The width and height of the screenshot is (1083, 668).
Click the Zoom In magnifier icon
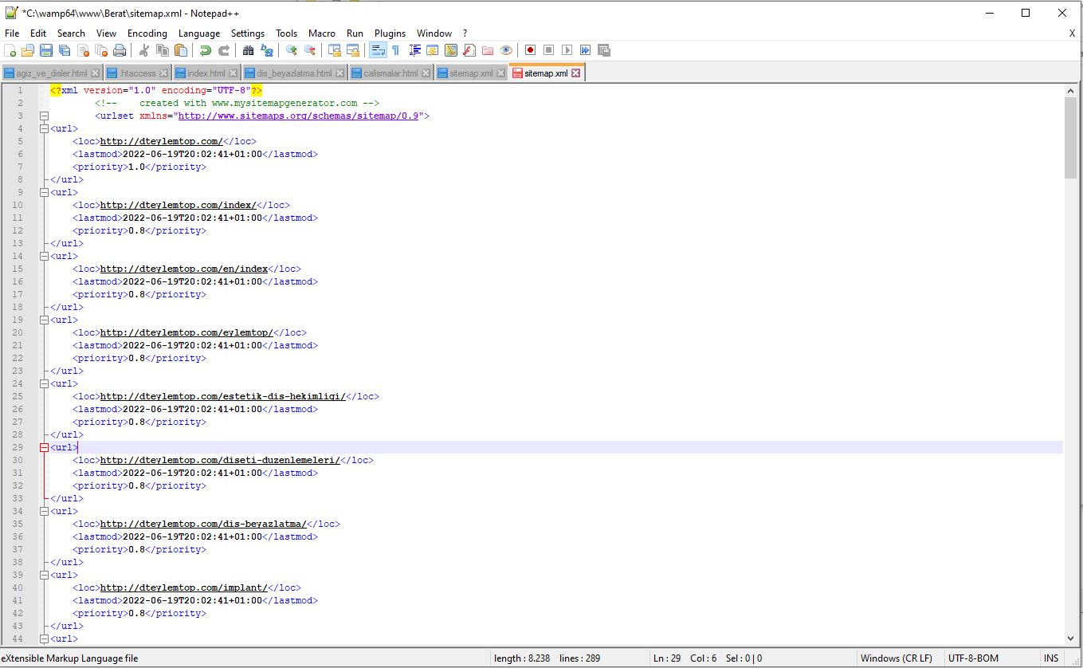click(292, 50)
